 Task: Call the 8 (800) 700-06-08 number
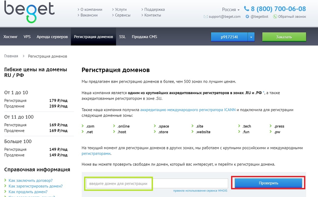tap(278, 9)
